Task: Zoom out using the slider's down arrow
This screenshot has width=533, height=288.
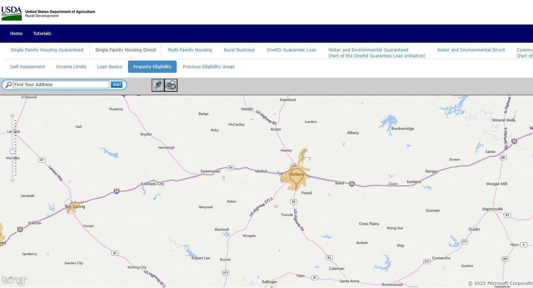Action: (x=12, y=180)
